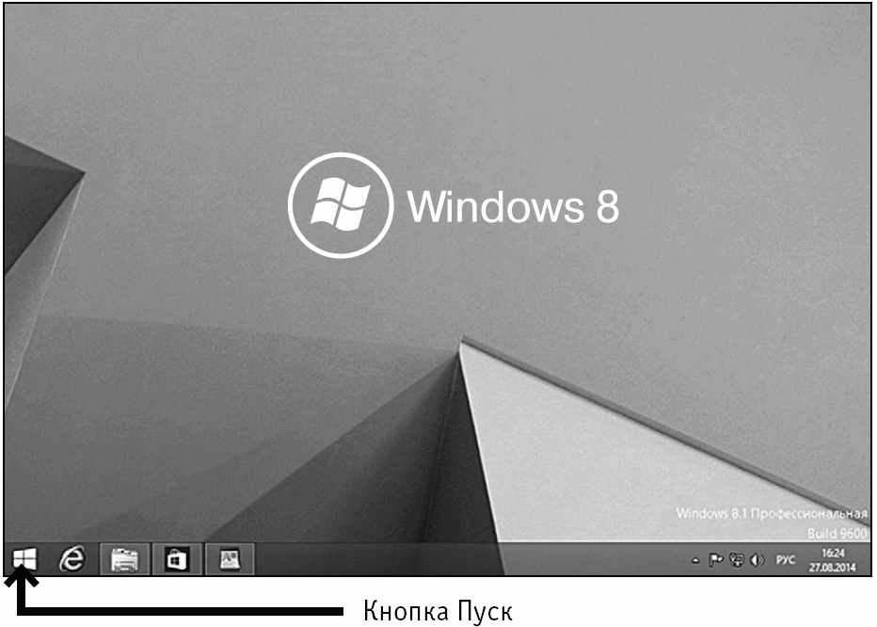
Task: Open the clock showing 16:24
Action: pos(833,554)
